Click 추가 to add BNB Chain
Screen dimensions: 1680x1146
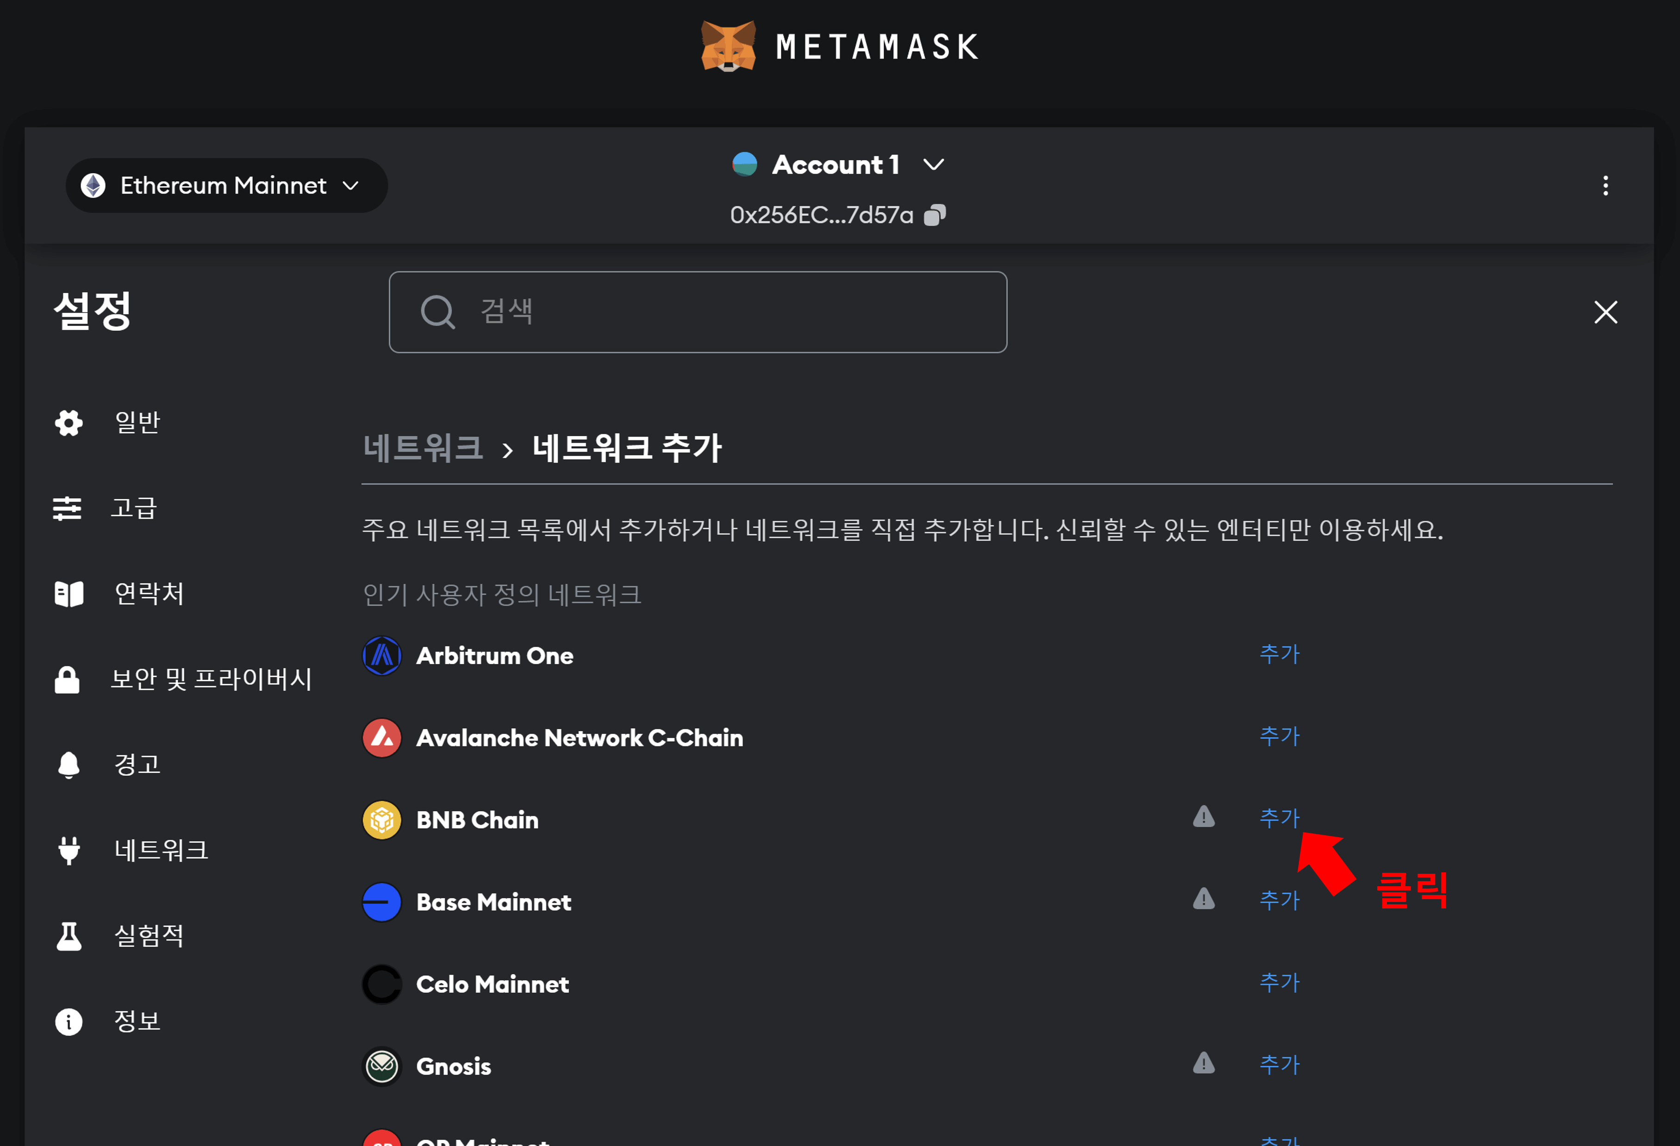1280,818
